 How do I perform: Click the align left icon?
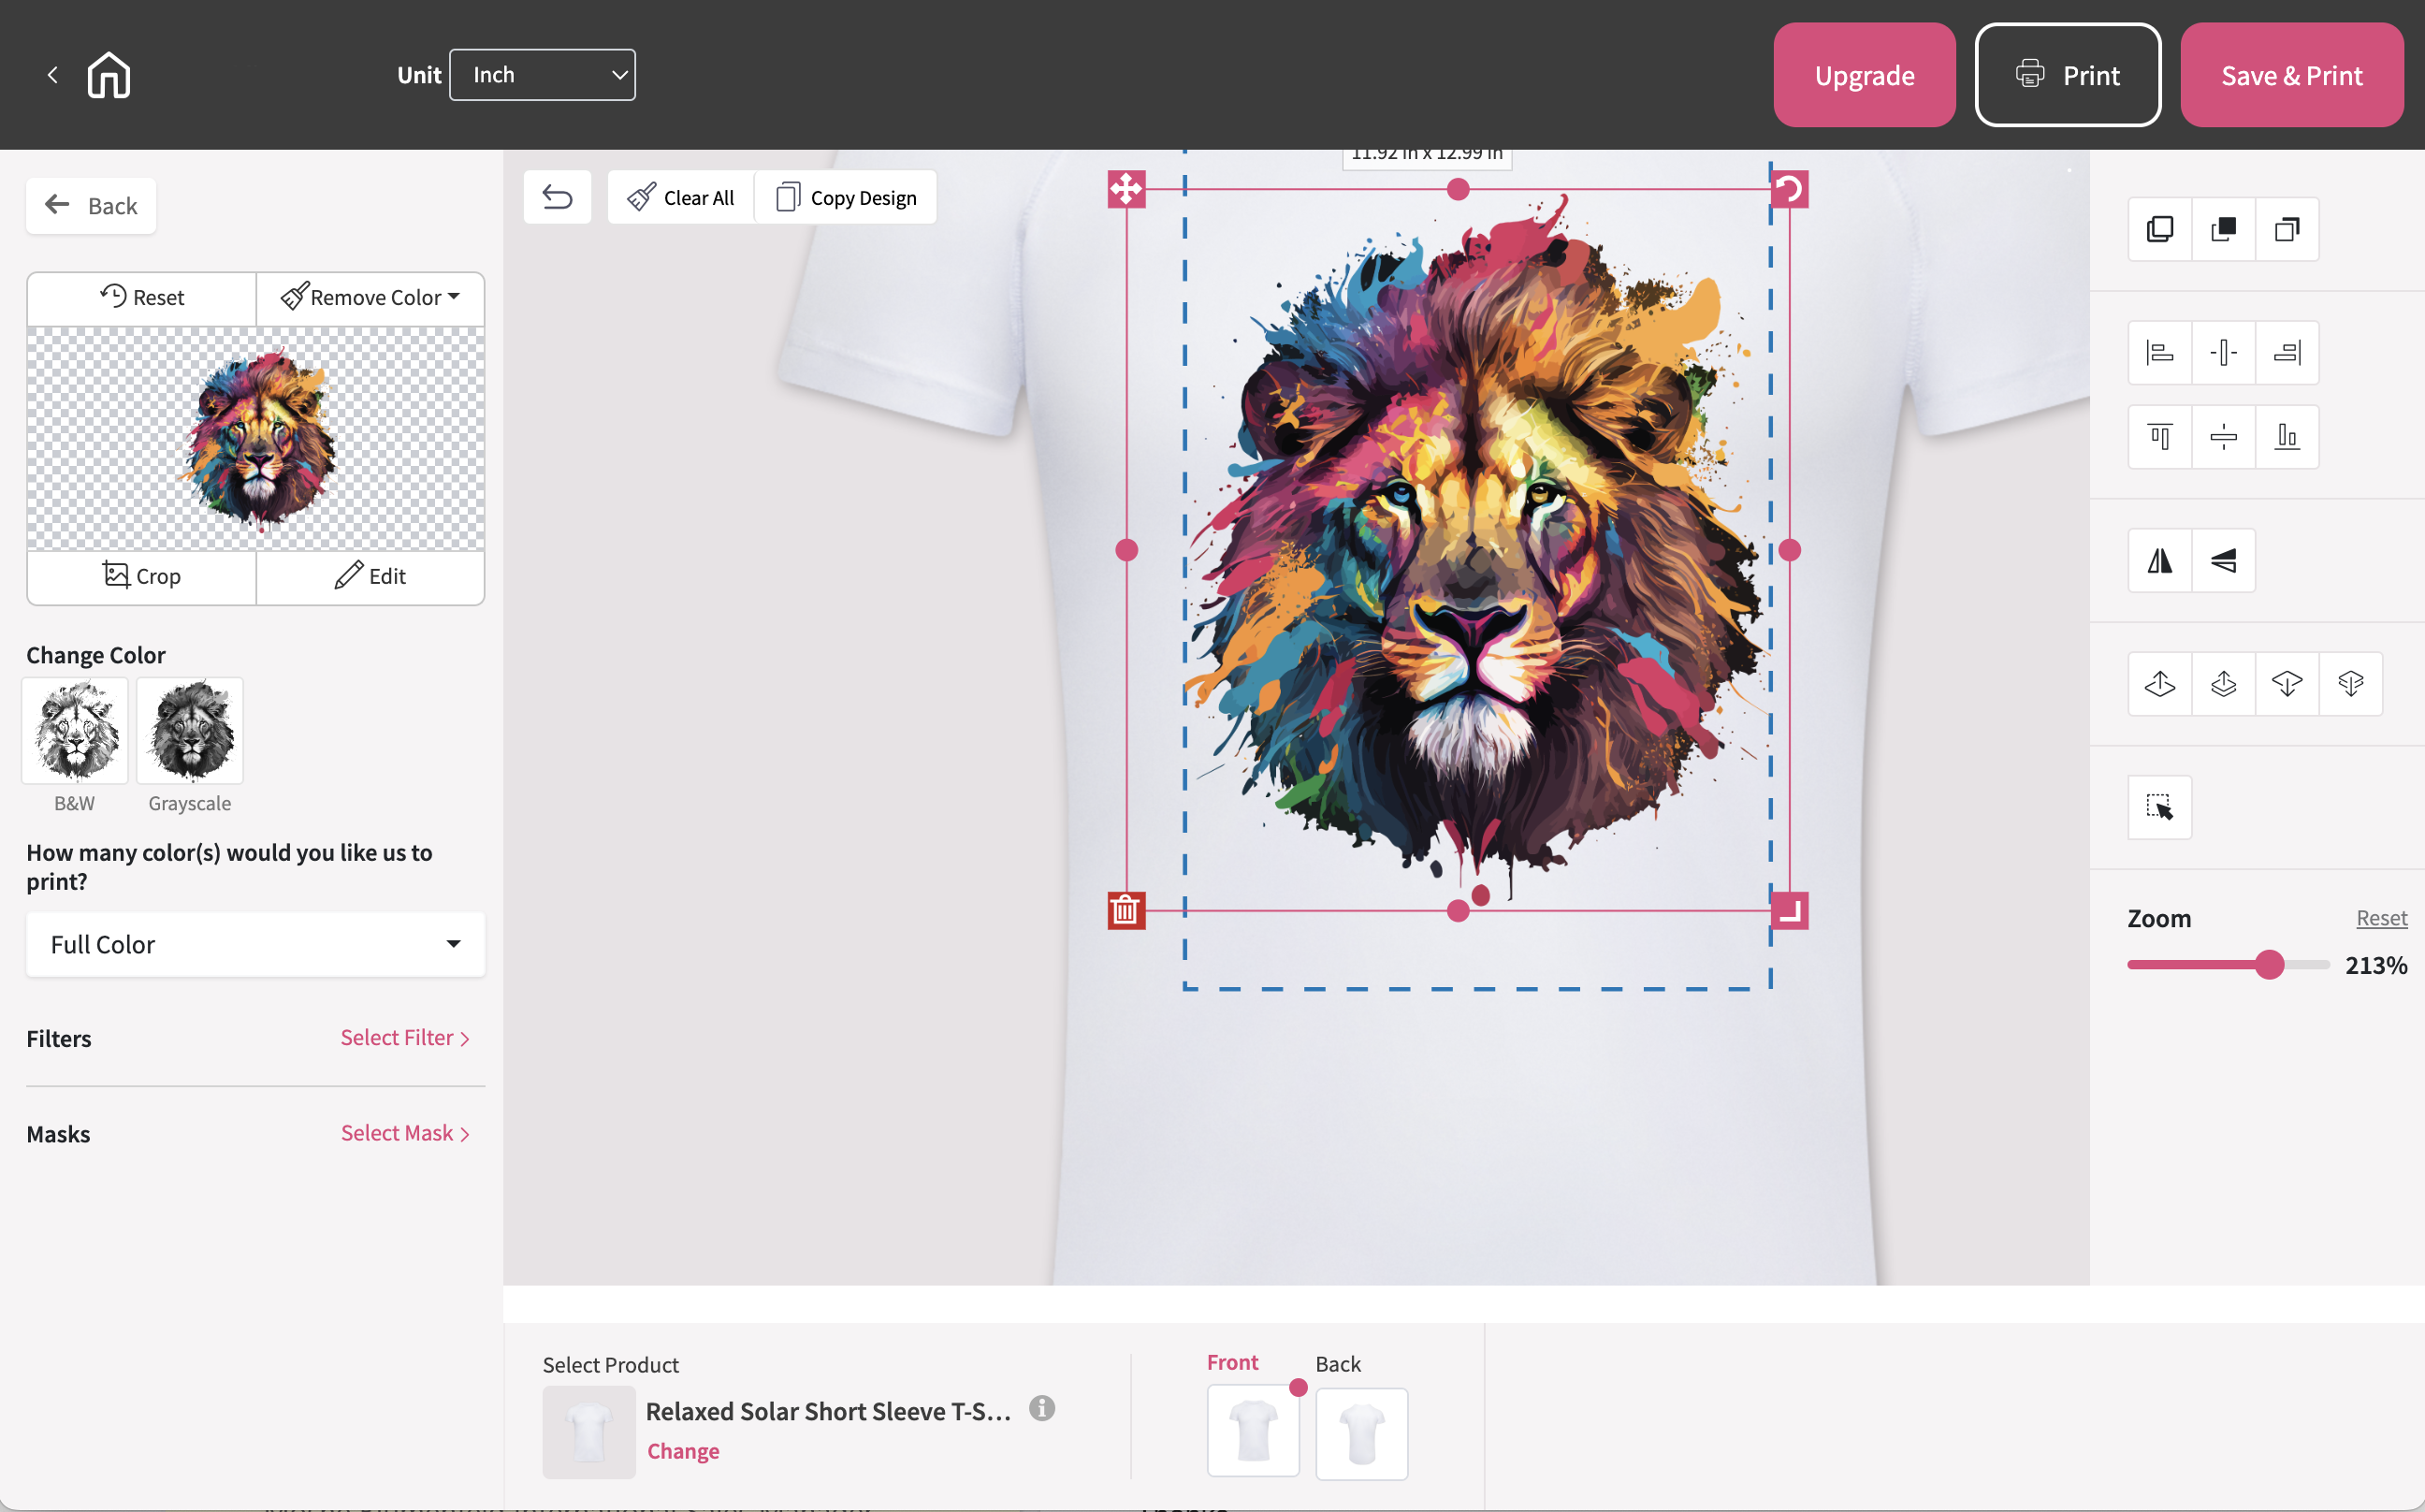[x=2160, y=353]
